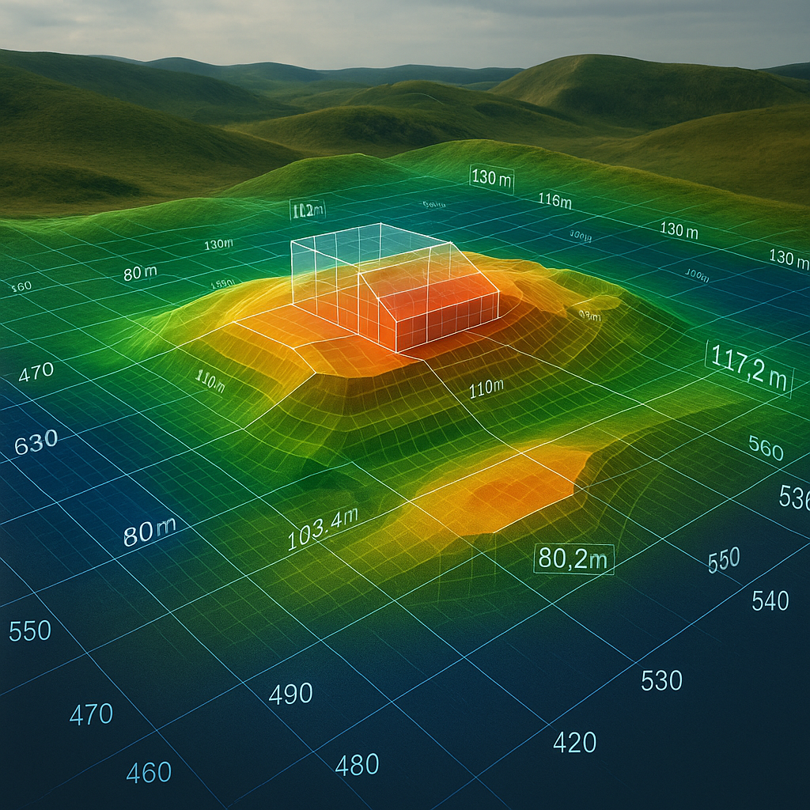Click the 530 grid coordinate label
Image resolution: width=810 pixels, height=810 pixels.
(661, 680)
